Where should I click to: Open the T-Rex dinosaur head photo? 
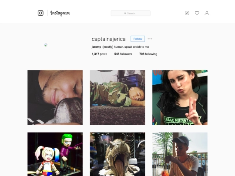click(x=117, y=154)
